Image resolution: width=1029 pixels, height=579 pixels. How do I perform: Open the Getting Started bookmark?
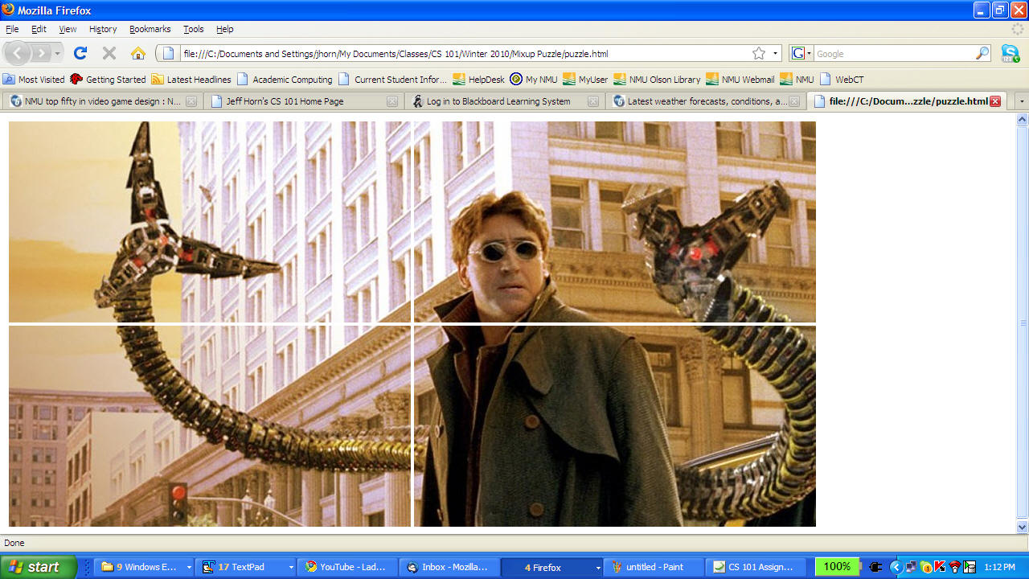point(108,80)
